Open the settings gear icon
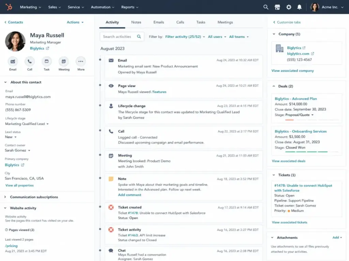This screenshot has height=261, width=349. point(289,7)
